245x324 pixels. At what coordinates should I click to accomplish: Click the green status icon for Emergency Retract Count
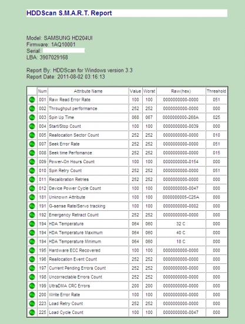[32, 215]
